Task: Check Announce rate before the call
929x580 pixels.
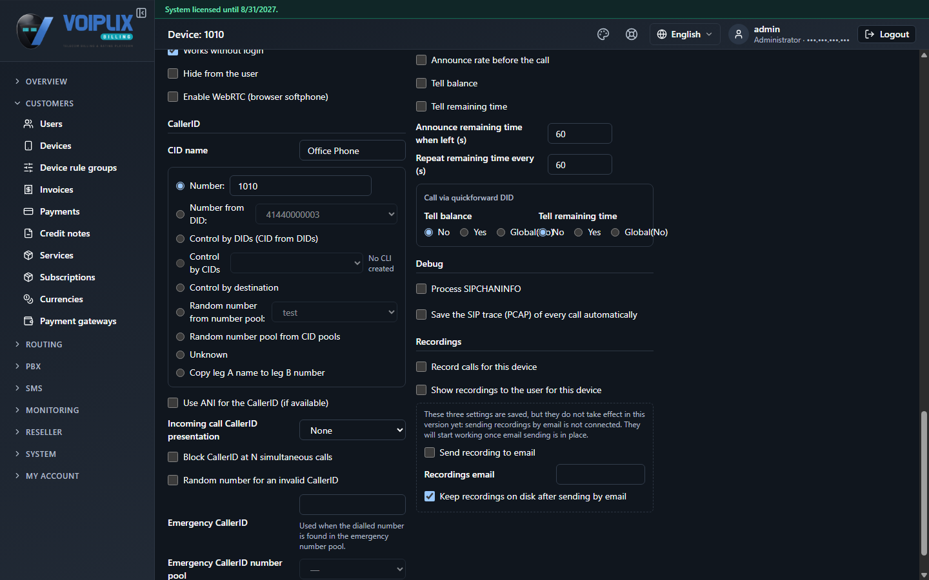Action: pos(421,60)
